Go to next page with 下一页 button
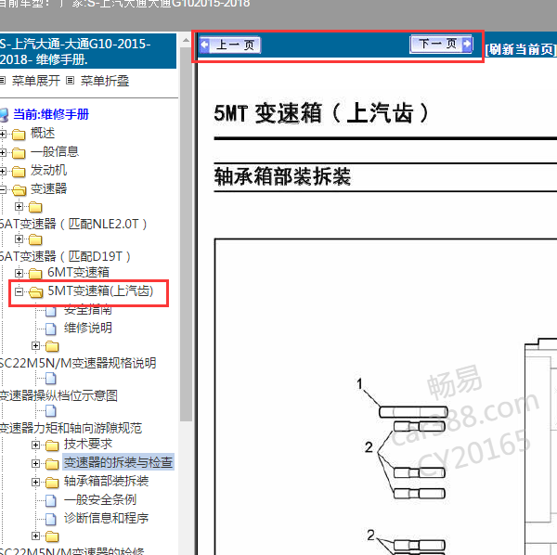The width and height of the screenshot is (557, 555). (x=441, y=44)
